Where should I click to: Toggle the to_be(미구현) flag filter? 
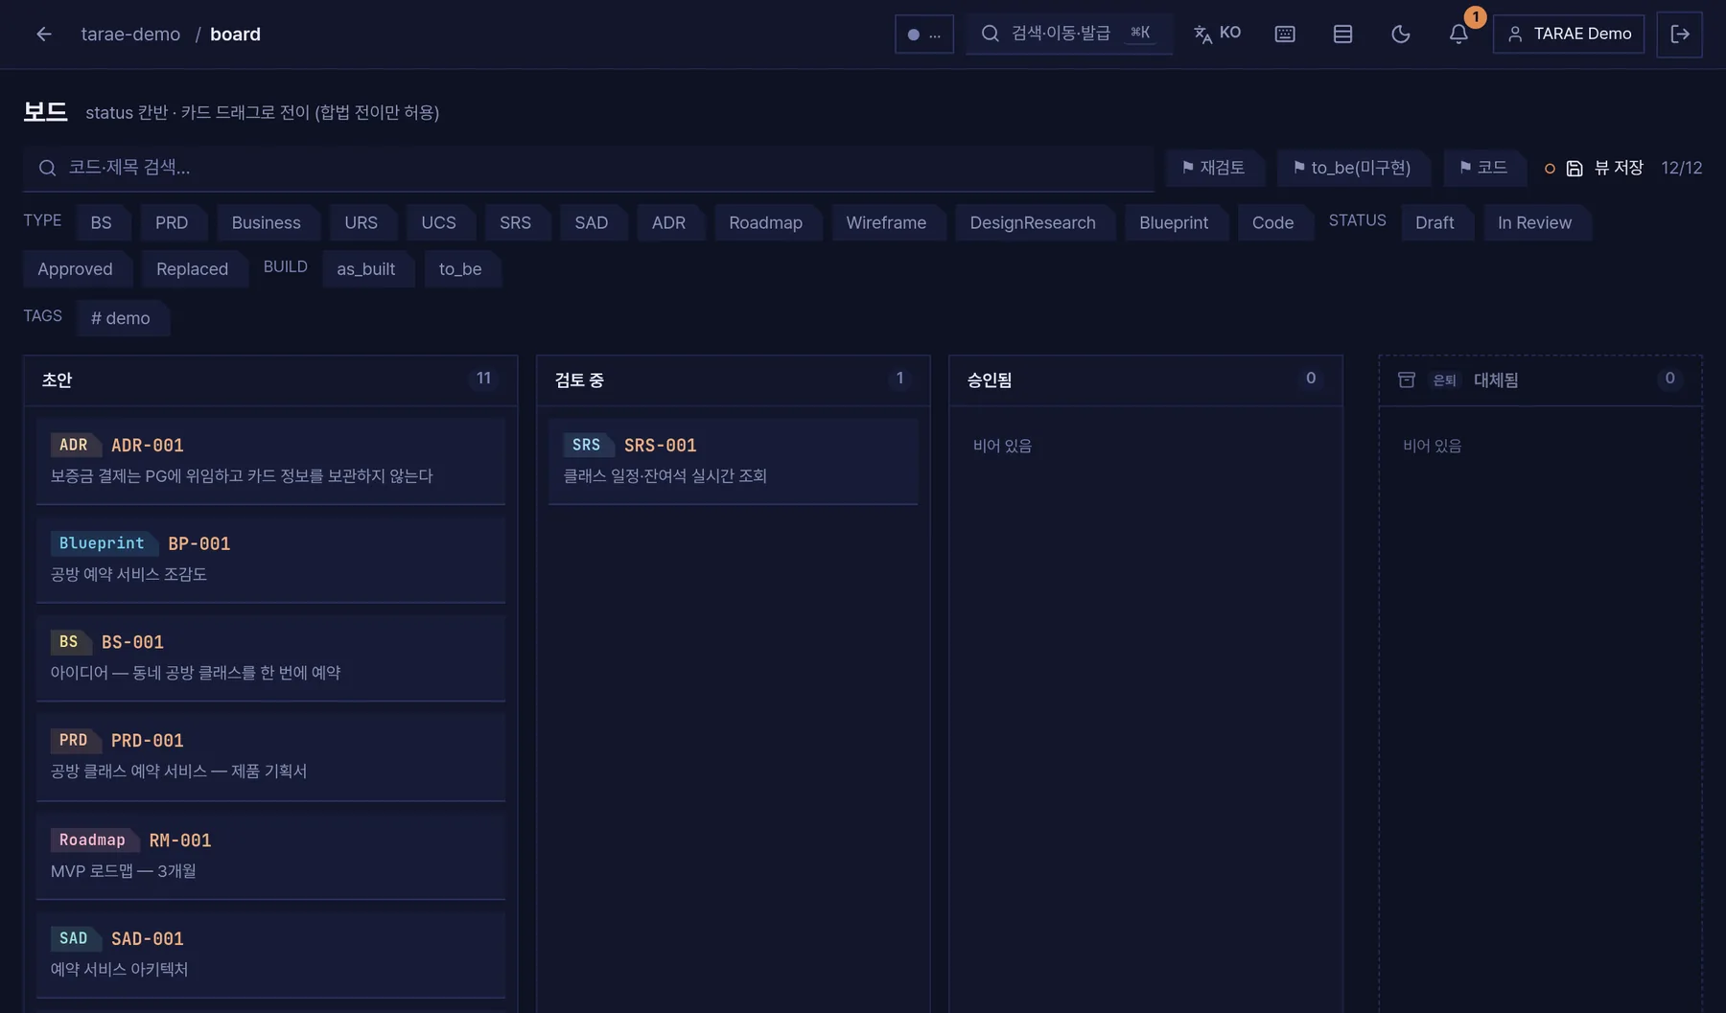pos(1352,168)
